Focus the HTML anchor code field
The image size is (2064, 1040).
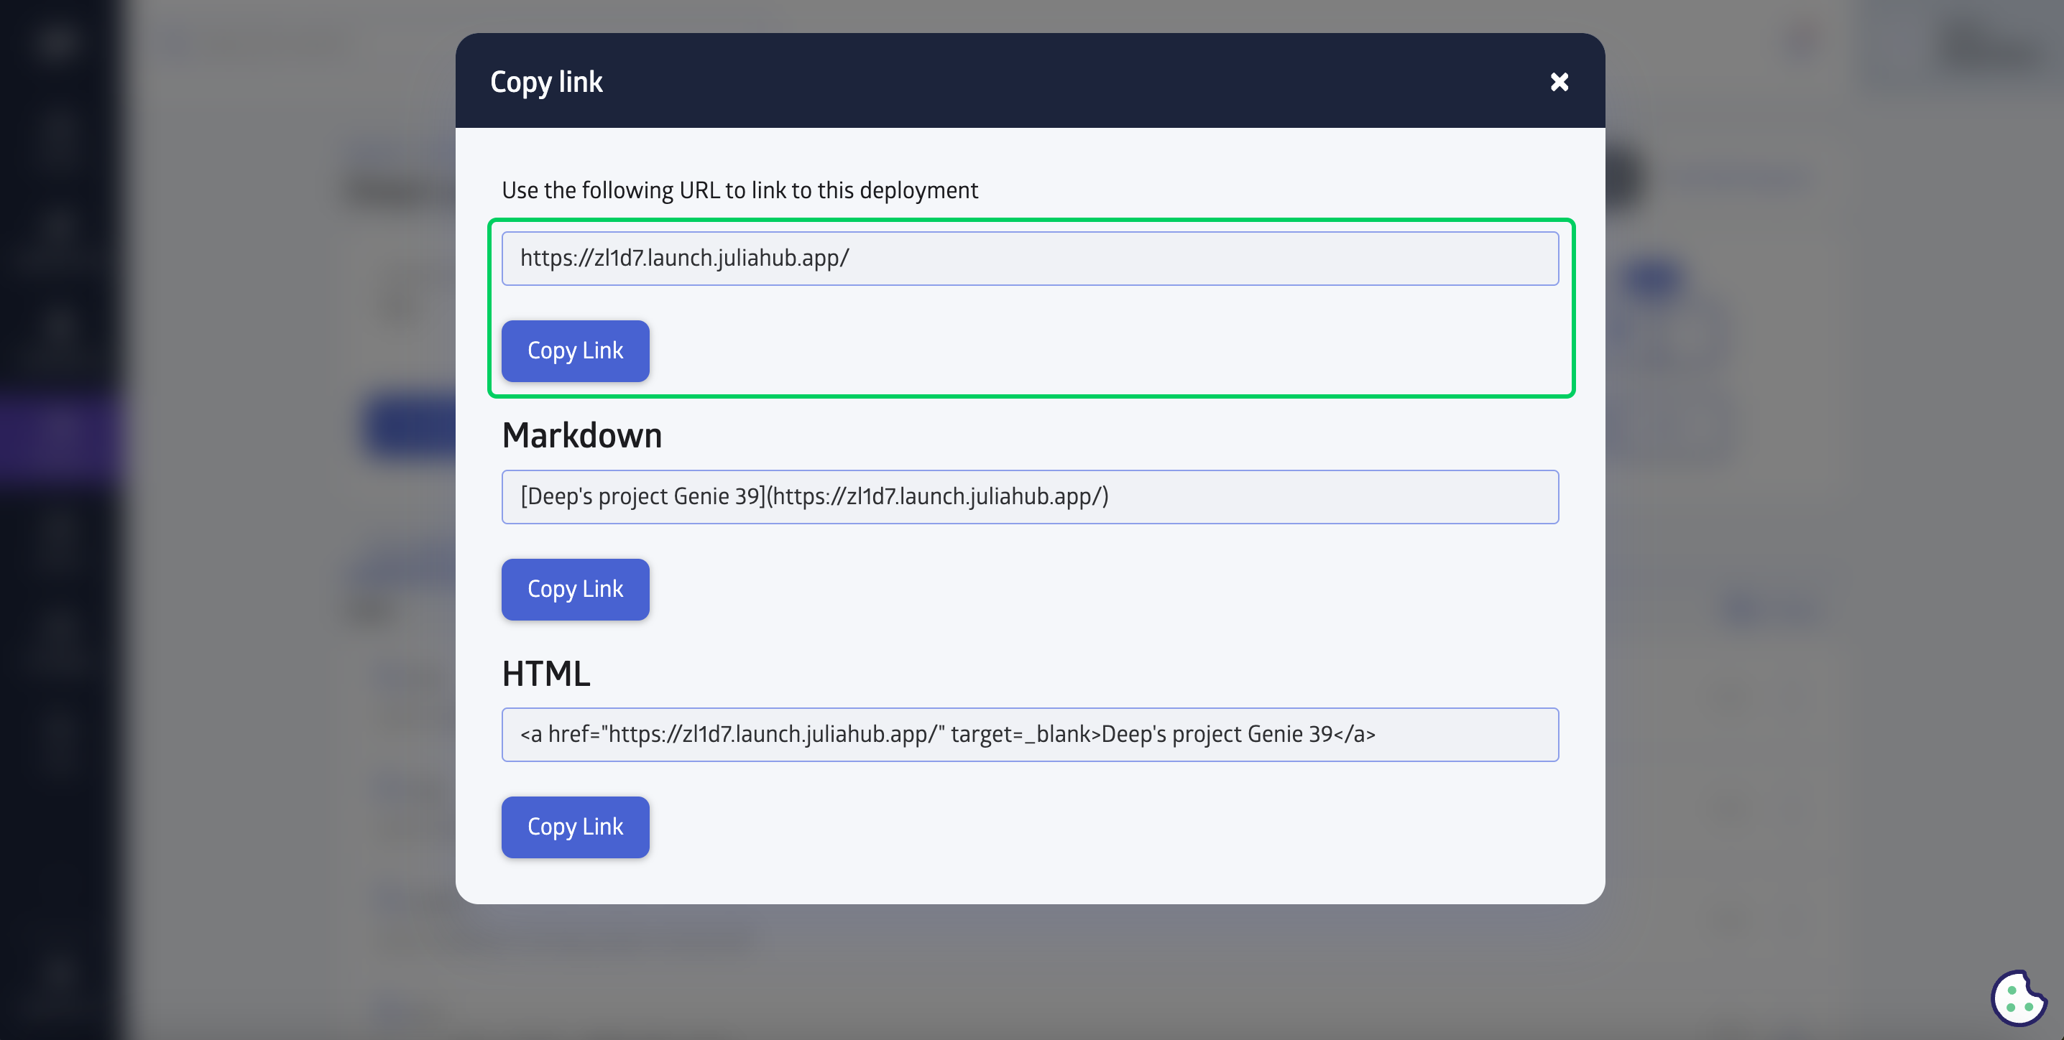pos(1030,734)
